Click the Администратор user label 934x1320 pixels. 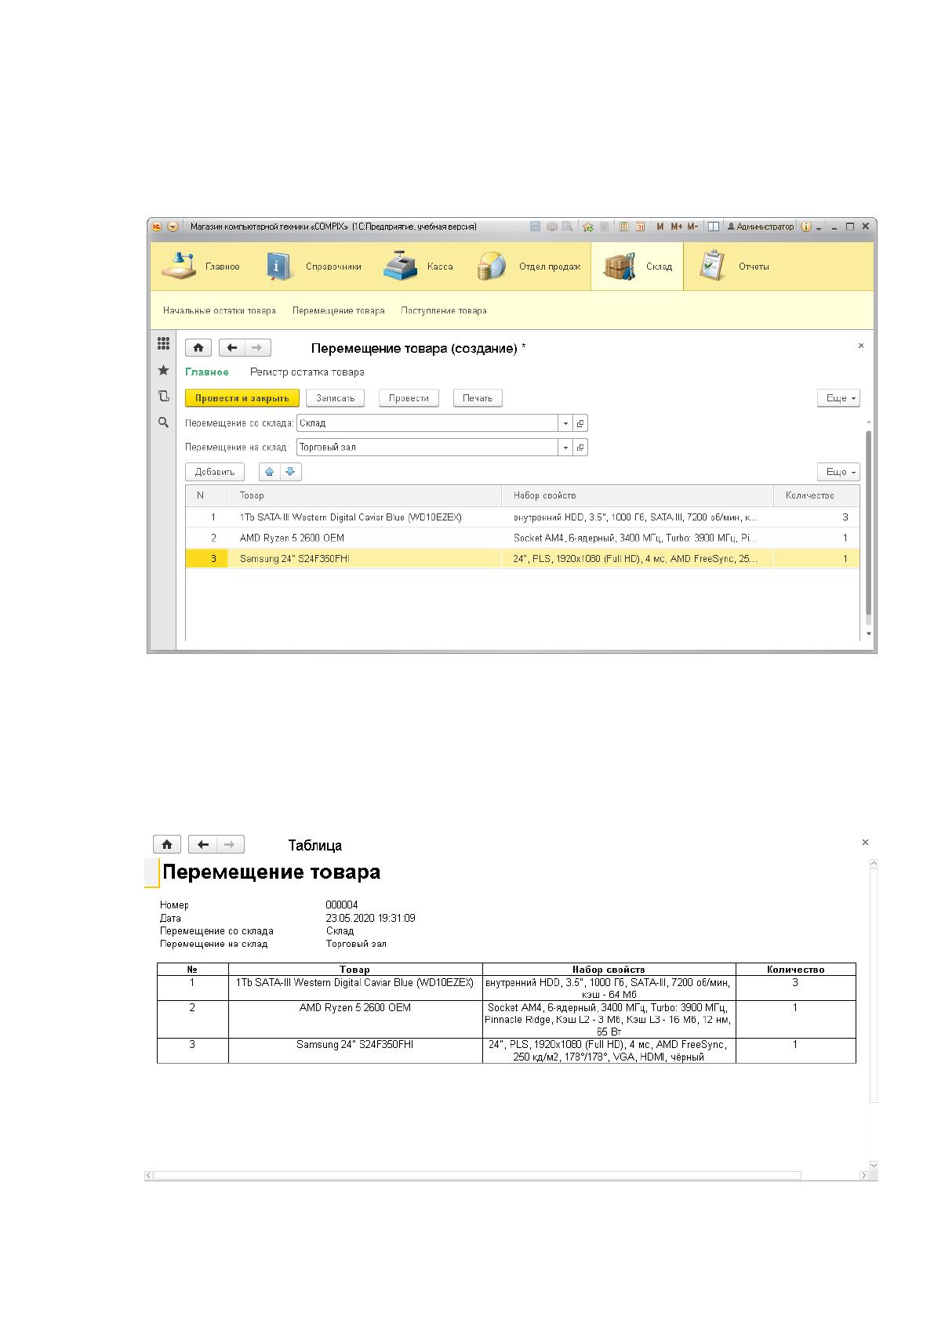pos(761,227)
